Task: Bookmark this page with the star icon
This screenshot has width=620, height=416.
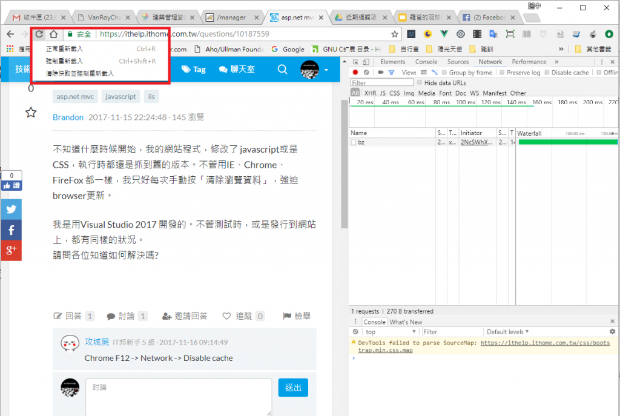Action: click(x=395, y=35)
